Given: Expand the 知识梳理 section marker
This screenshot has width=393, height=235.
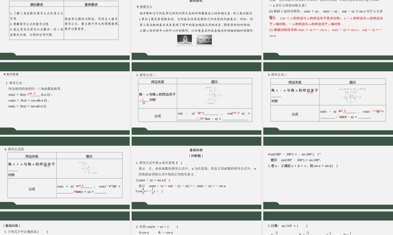Looking at the screenshot, I should tap(4, 74).
